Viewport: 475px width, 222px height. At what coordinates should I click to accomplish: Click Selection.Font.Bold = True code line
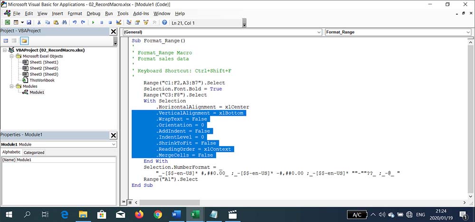pyautogui.click(x=183, y=89)
